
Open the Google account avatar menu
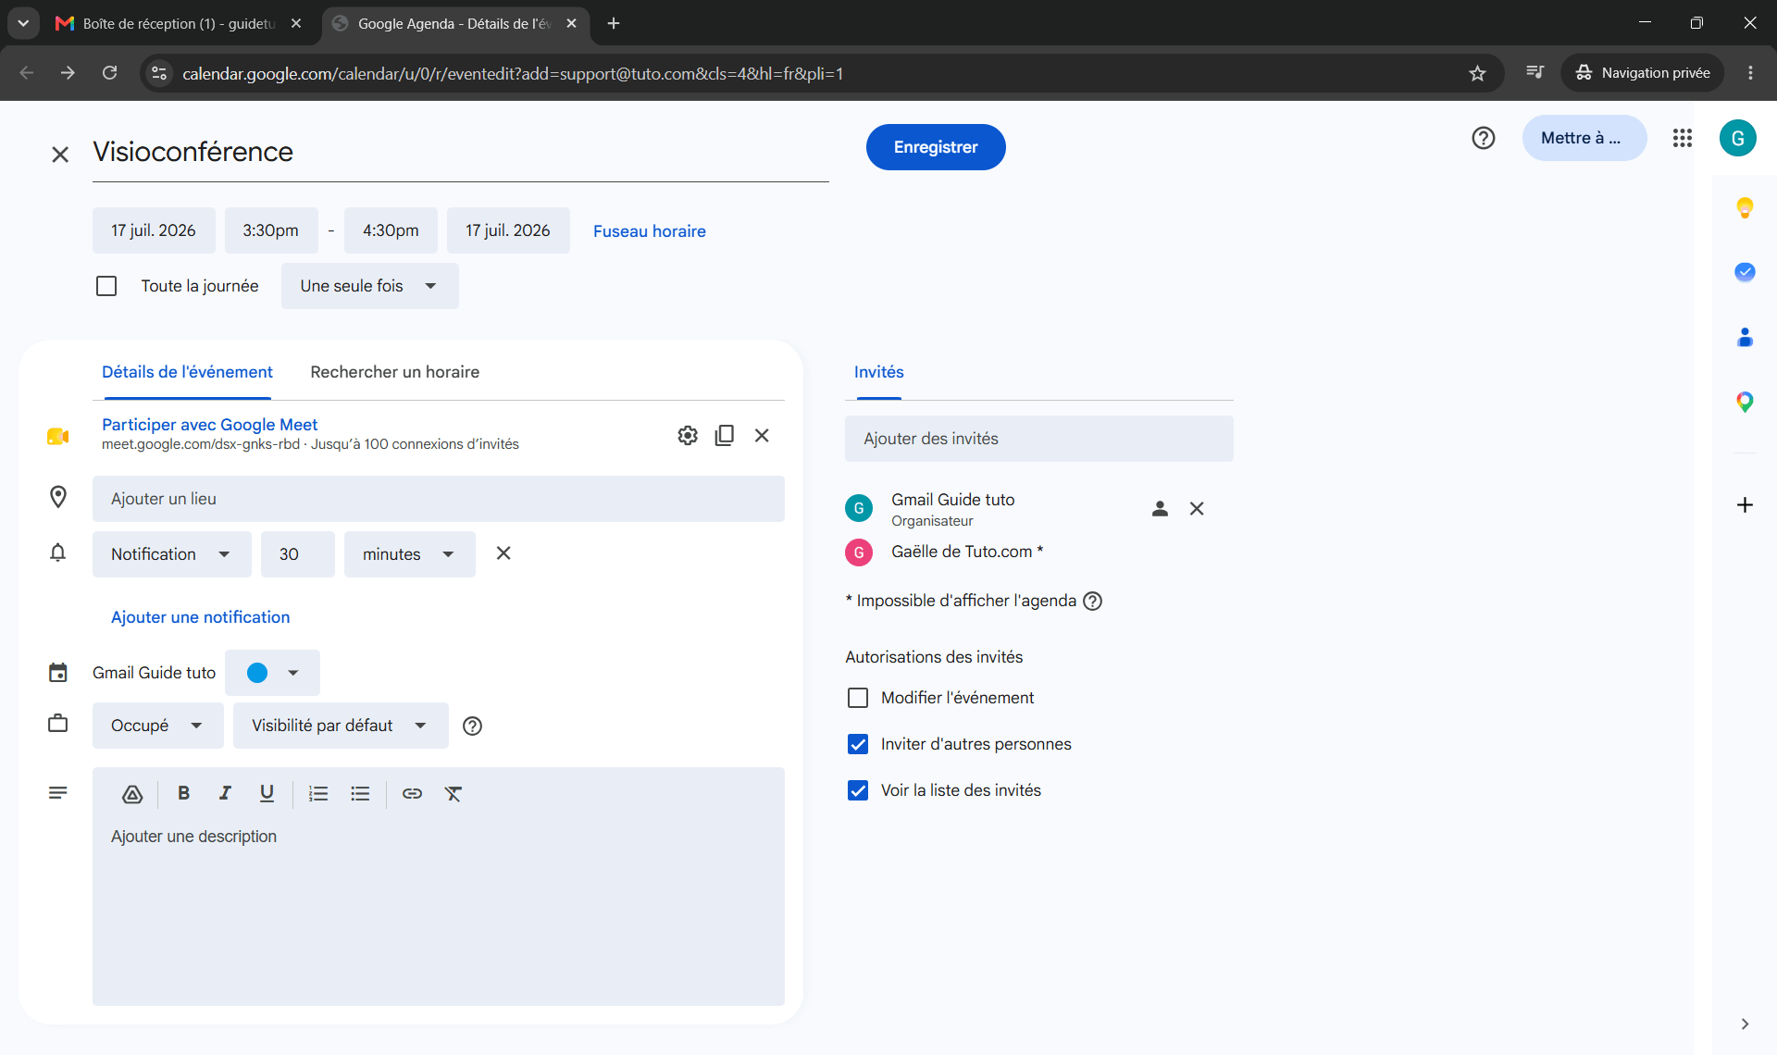(x=1738, y=138)
